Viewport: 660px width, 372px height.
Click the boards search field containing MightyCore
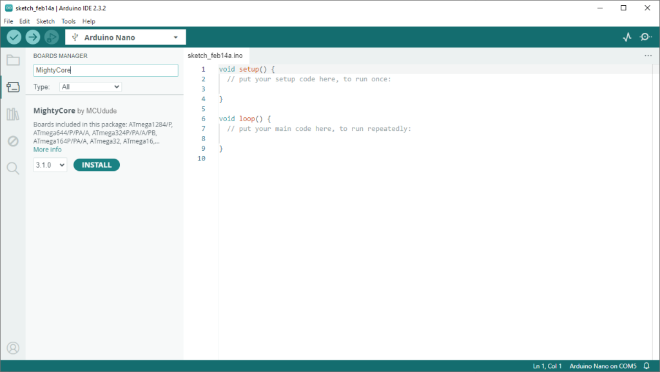coord(105,70)
